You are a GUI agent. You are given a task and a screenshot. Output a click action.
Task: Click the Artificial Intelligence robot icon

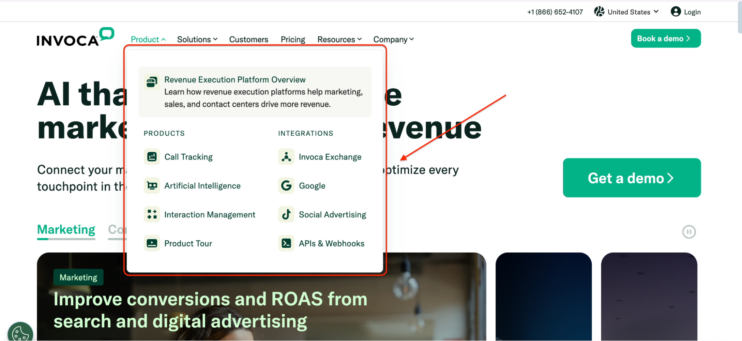click(x=152, y=186)
